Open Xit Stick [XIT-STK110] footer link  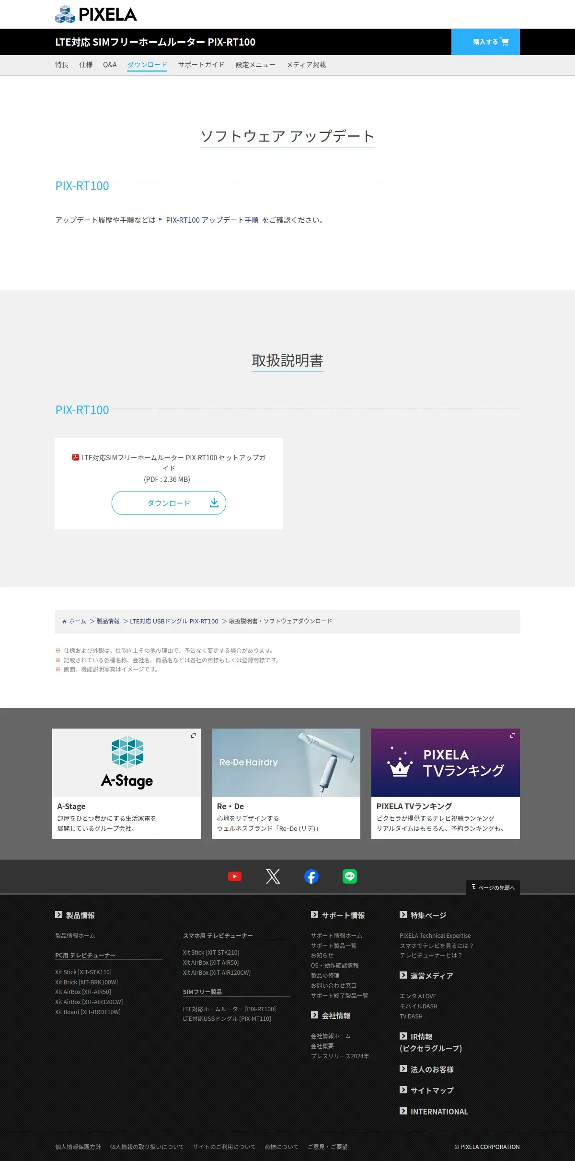click(83, 972)
